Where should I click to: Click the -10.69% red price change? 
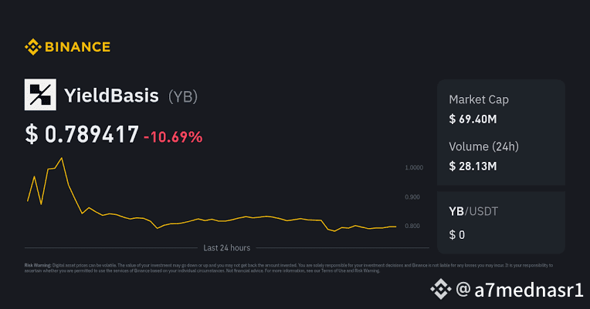pyautogui.click(x=173, y=137)
